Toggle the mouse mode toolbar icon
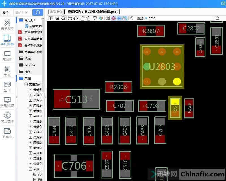226x181 pixels. (x=132, y=18)
